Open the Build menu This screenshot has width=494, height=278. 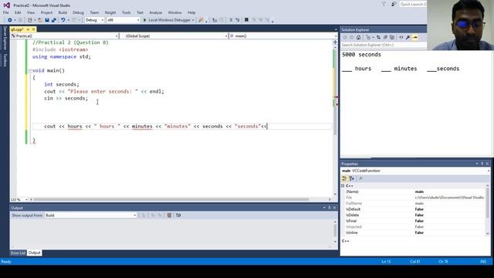click(x=63, y=12)
